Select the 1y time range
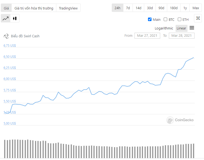The height and width of the screenshot is (160, 204). pos(185,8)
